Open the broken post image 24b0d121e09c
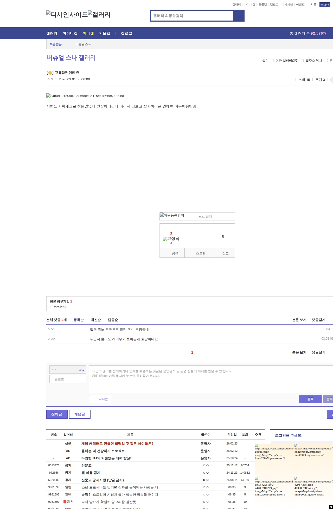Screen dimensions: 333x509 tap(86, 96)
